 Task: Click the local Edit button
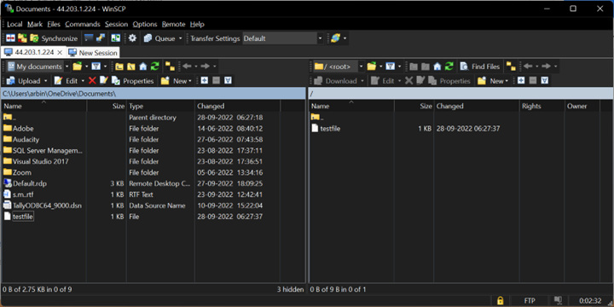67,81
